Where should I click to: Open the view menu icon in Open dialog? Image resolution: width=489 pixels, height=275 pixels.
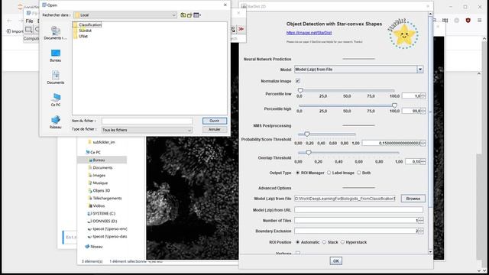(x=197, y=15)
